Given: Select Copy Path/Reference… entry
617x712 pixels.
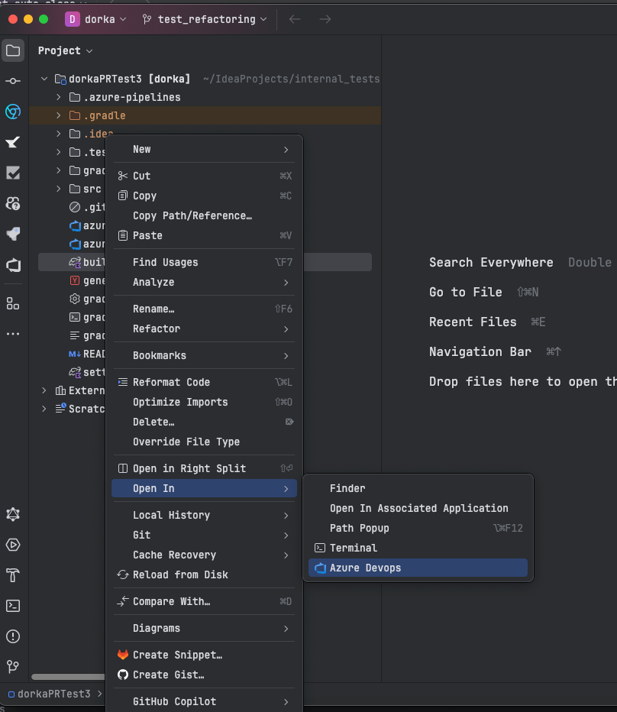Looking at the screenshot, I should 204,215.
